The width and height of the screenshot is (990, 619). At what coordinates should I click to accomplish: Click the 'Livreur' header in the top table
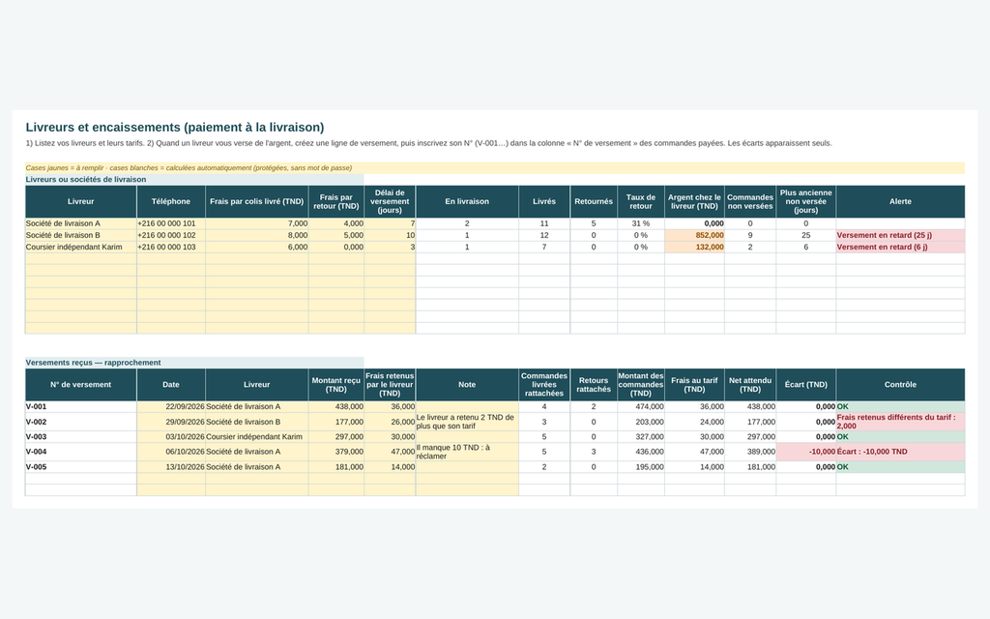(x=81, y=201)
